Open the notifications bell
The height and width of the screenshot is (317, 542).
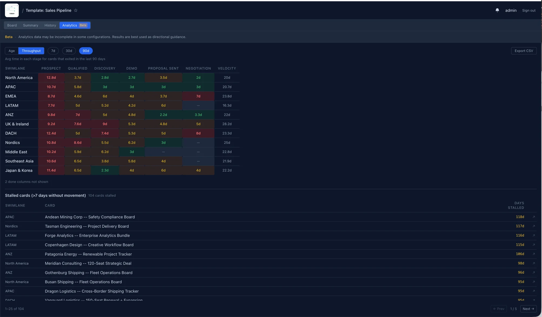click(x=497, y=10)
